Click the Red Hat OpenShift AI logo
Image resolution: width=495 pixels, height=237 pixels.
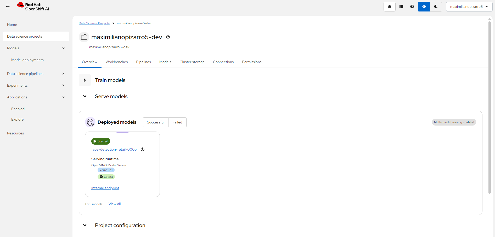32,7
